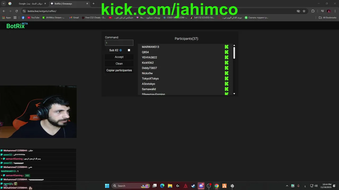This screenshot has width=339, height=190.
Task: Open the JAHIMco Stream bookmark
Action: (53, 18)
